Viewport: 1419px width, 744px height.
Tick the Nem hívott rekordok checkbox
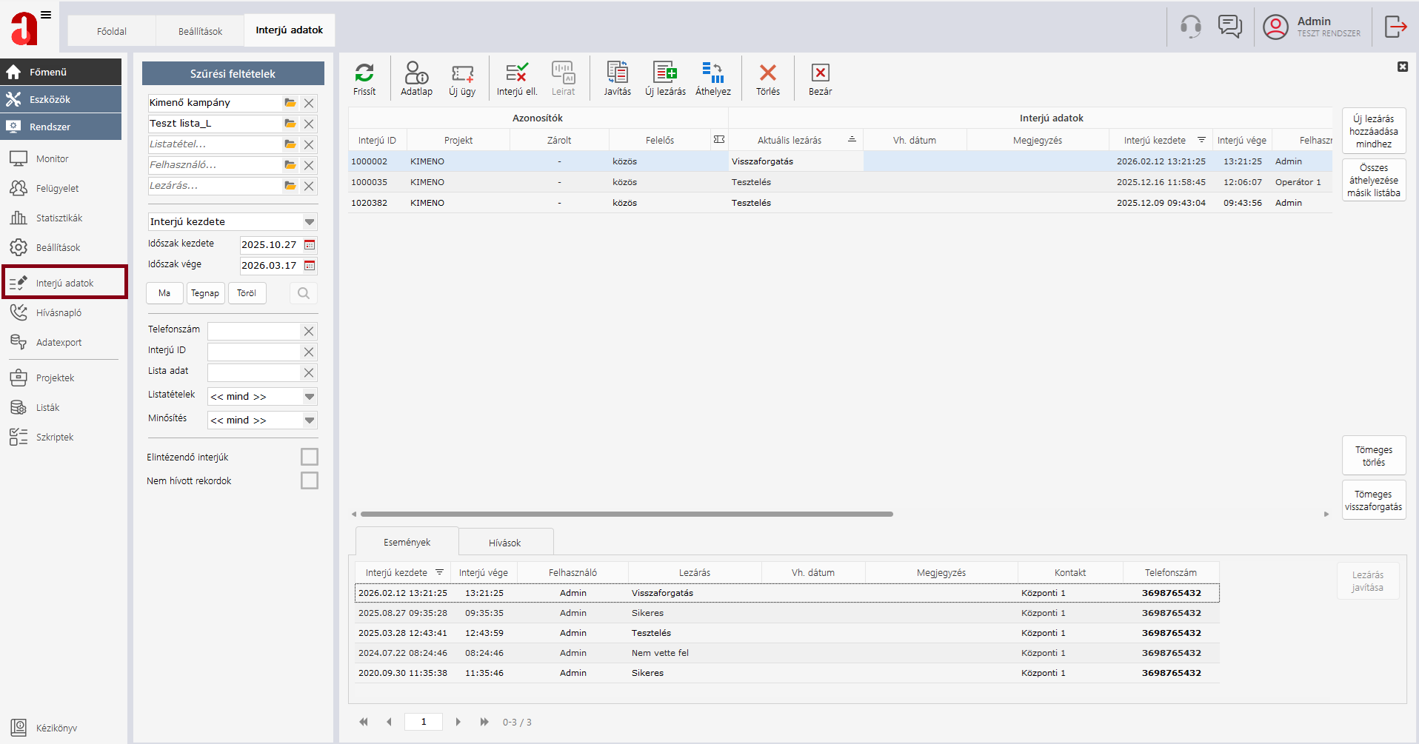coord(310,480)
